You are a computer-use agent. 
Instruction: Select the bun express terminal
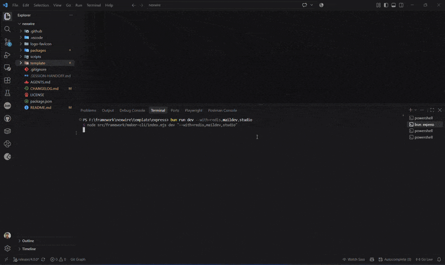425,125
